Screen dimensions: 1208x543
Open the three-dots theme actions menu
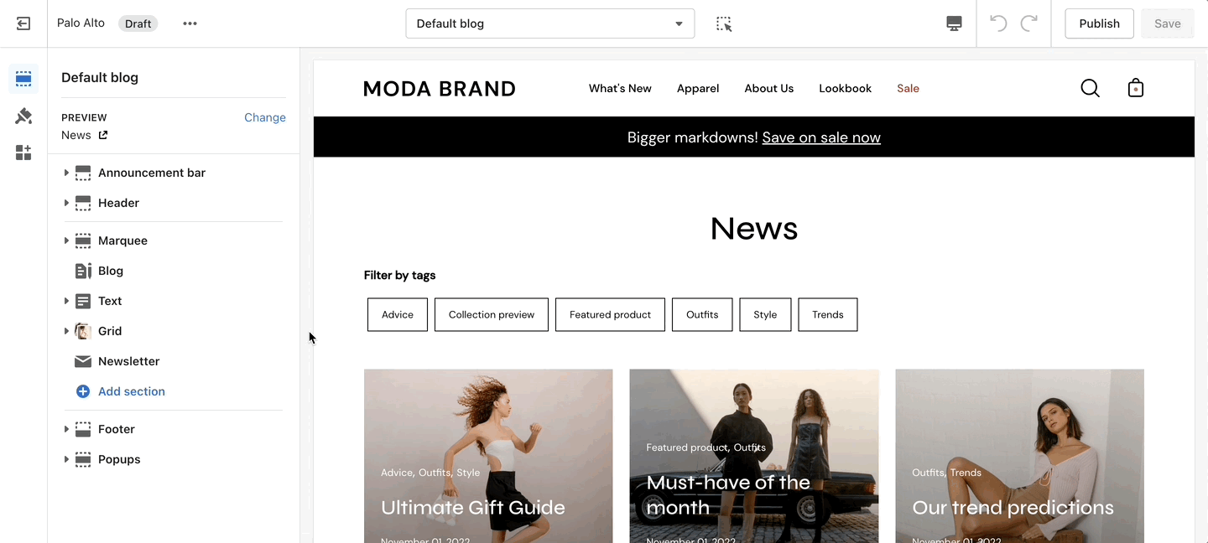(x=190, y=23)
